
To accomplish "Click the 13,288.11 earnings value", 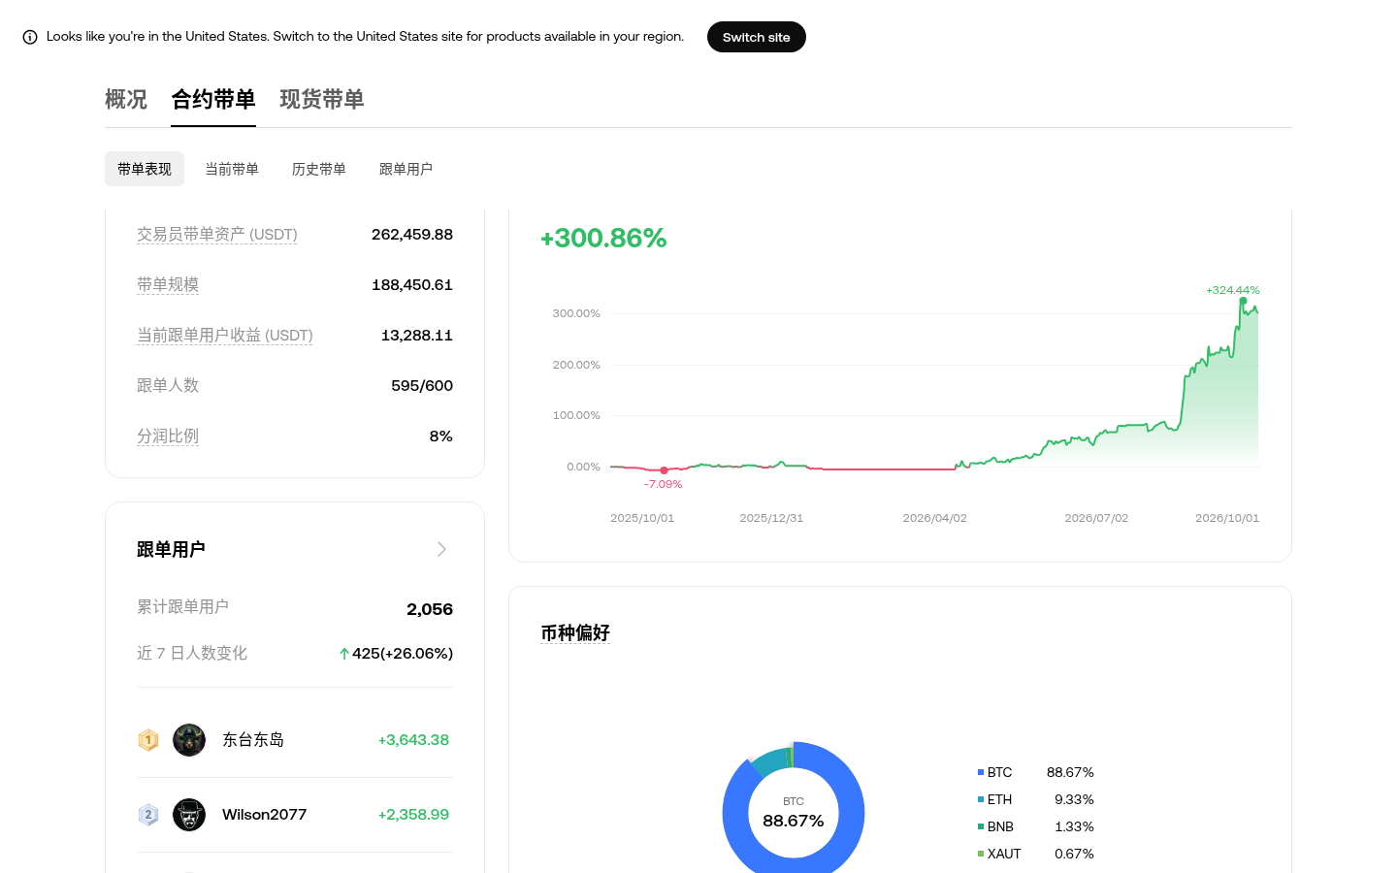I will point(417,336).
